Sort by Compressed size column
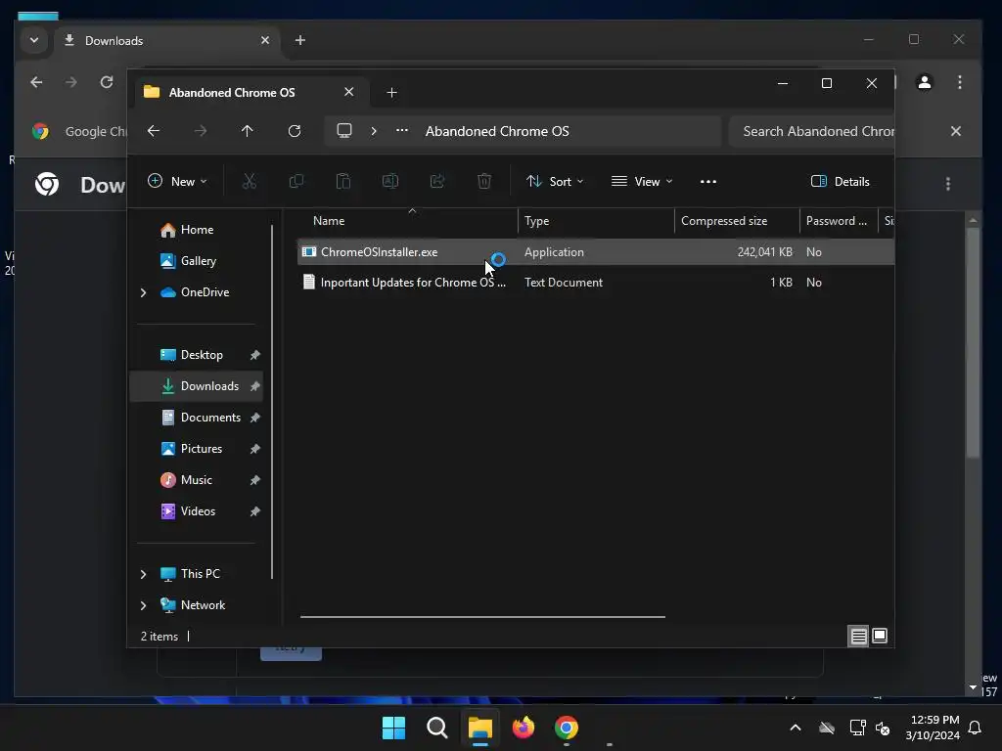 (737, 221)
